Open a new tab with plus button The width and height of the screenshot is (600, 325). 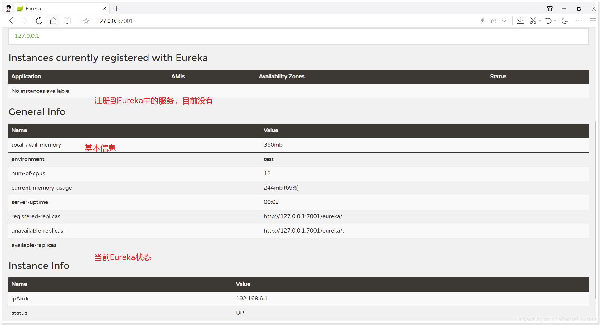(x=117, y=8)
